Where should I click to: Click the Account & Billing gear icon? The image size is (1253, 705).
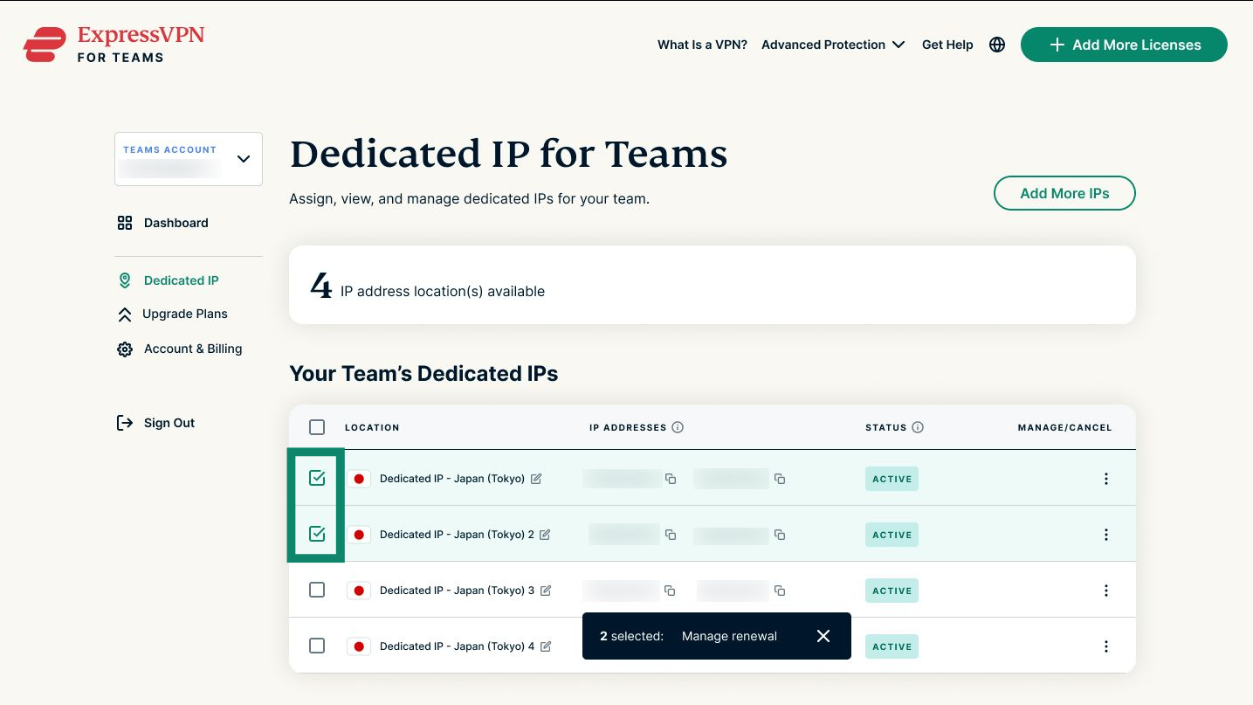tap(125, 349)
